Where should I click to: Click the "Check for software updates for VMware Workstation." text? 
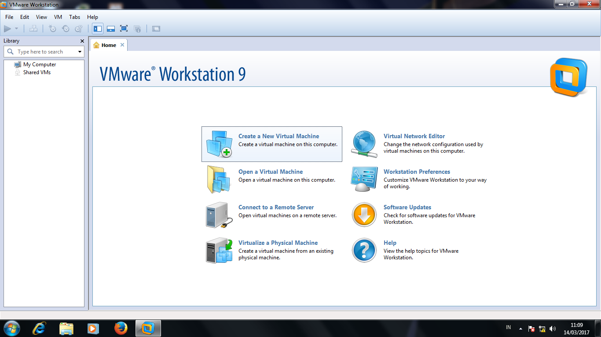click(x=429, y=219)
